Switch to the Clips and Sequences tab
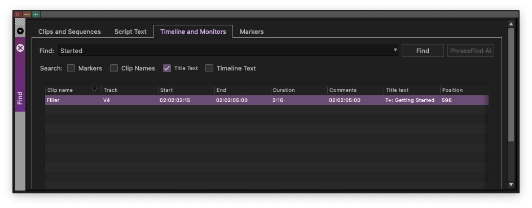This screenshot has width=532, height=208. [69, 32]
